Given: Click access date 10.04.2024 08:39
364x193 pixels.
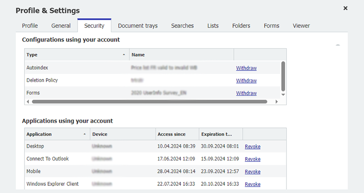Looking at the screenshot, I should click(176, 146).
